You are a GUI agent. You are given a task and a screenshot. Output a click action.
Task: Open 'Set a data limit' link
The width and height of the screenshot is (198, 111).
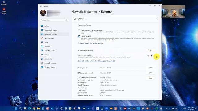pos(97,61)
